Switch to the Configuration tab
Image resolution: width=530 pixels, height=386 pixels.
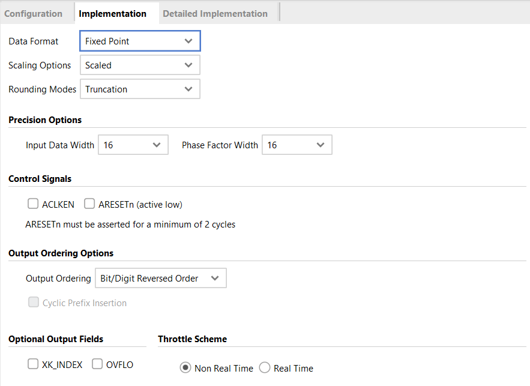coord(34,13)
